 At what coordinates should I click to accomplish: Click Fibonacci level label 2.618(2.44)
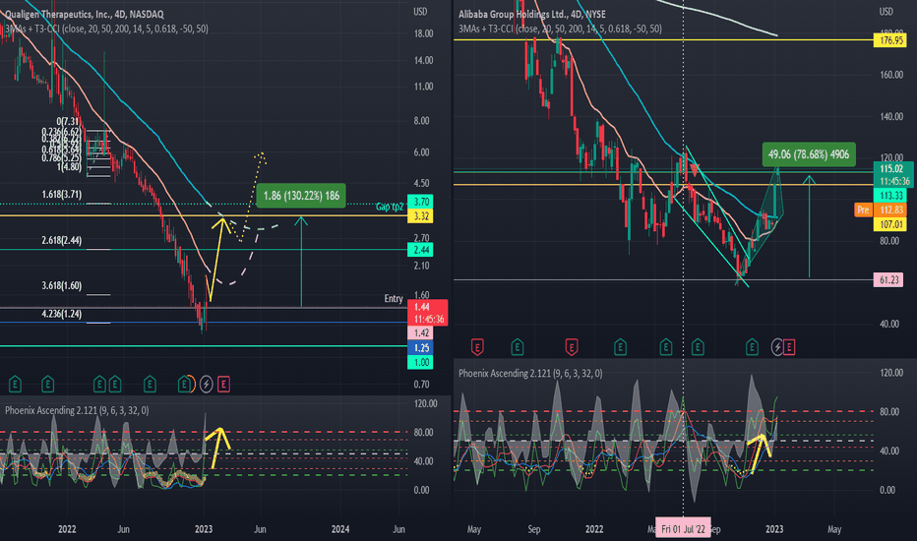[62, 240]
